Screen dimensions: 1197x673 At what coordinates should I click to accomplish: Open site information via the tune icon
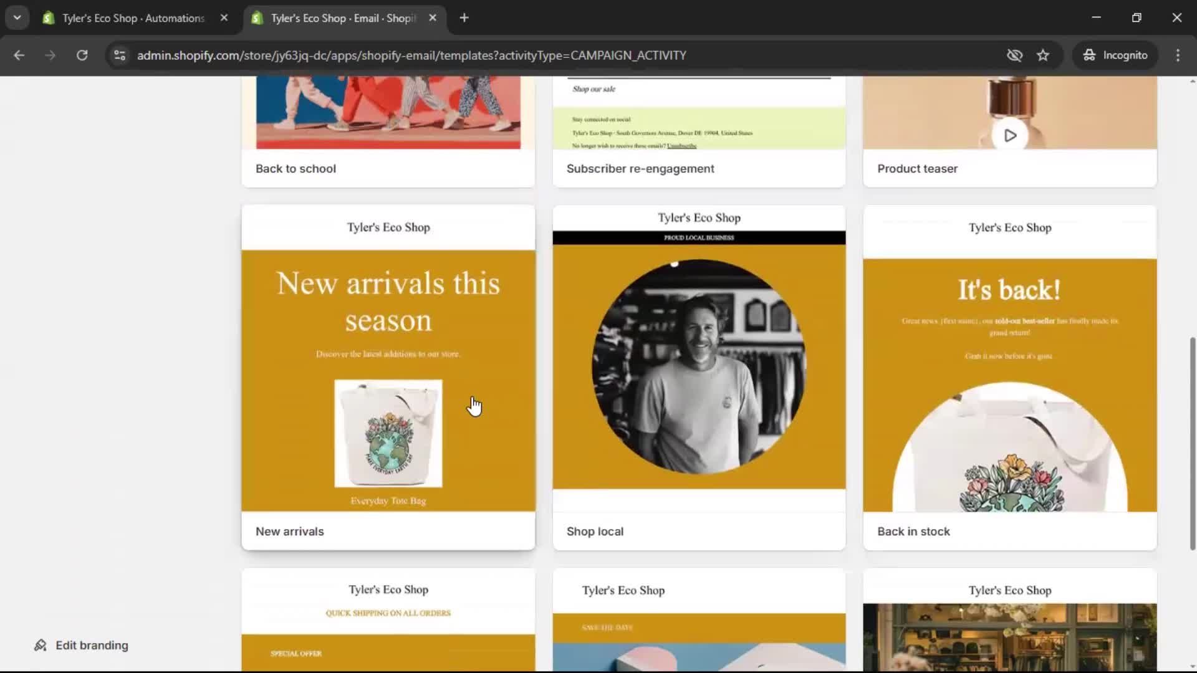119,55
